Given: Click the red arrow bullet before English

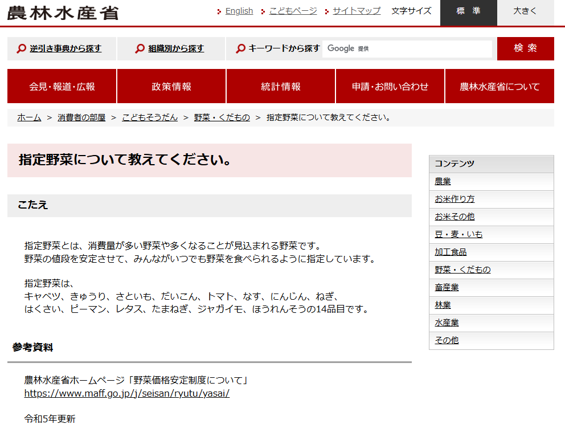Looking at the screenshot, I should pos(219,12).
